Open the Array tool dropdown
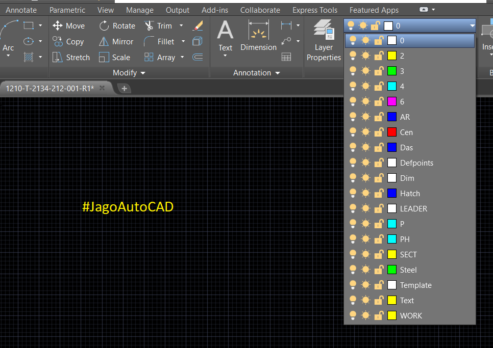 [182, 57]
